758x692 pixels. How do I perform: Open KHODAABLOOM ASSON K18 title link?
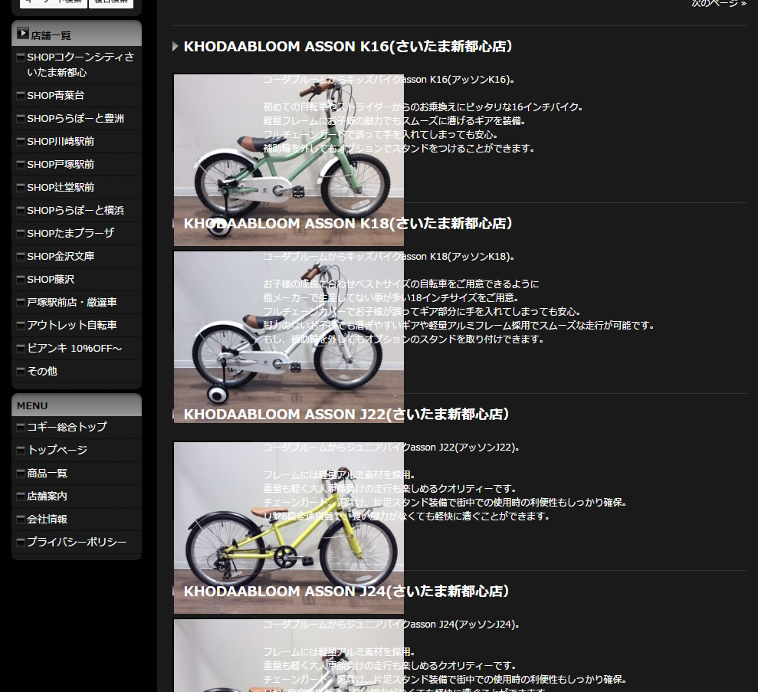[348, 223]
